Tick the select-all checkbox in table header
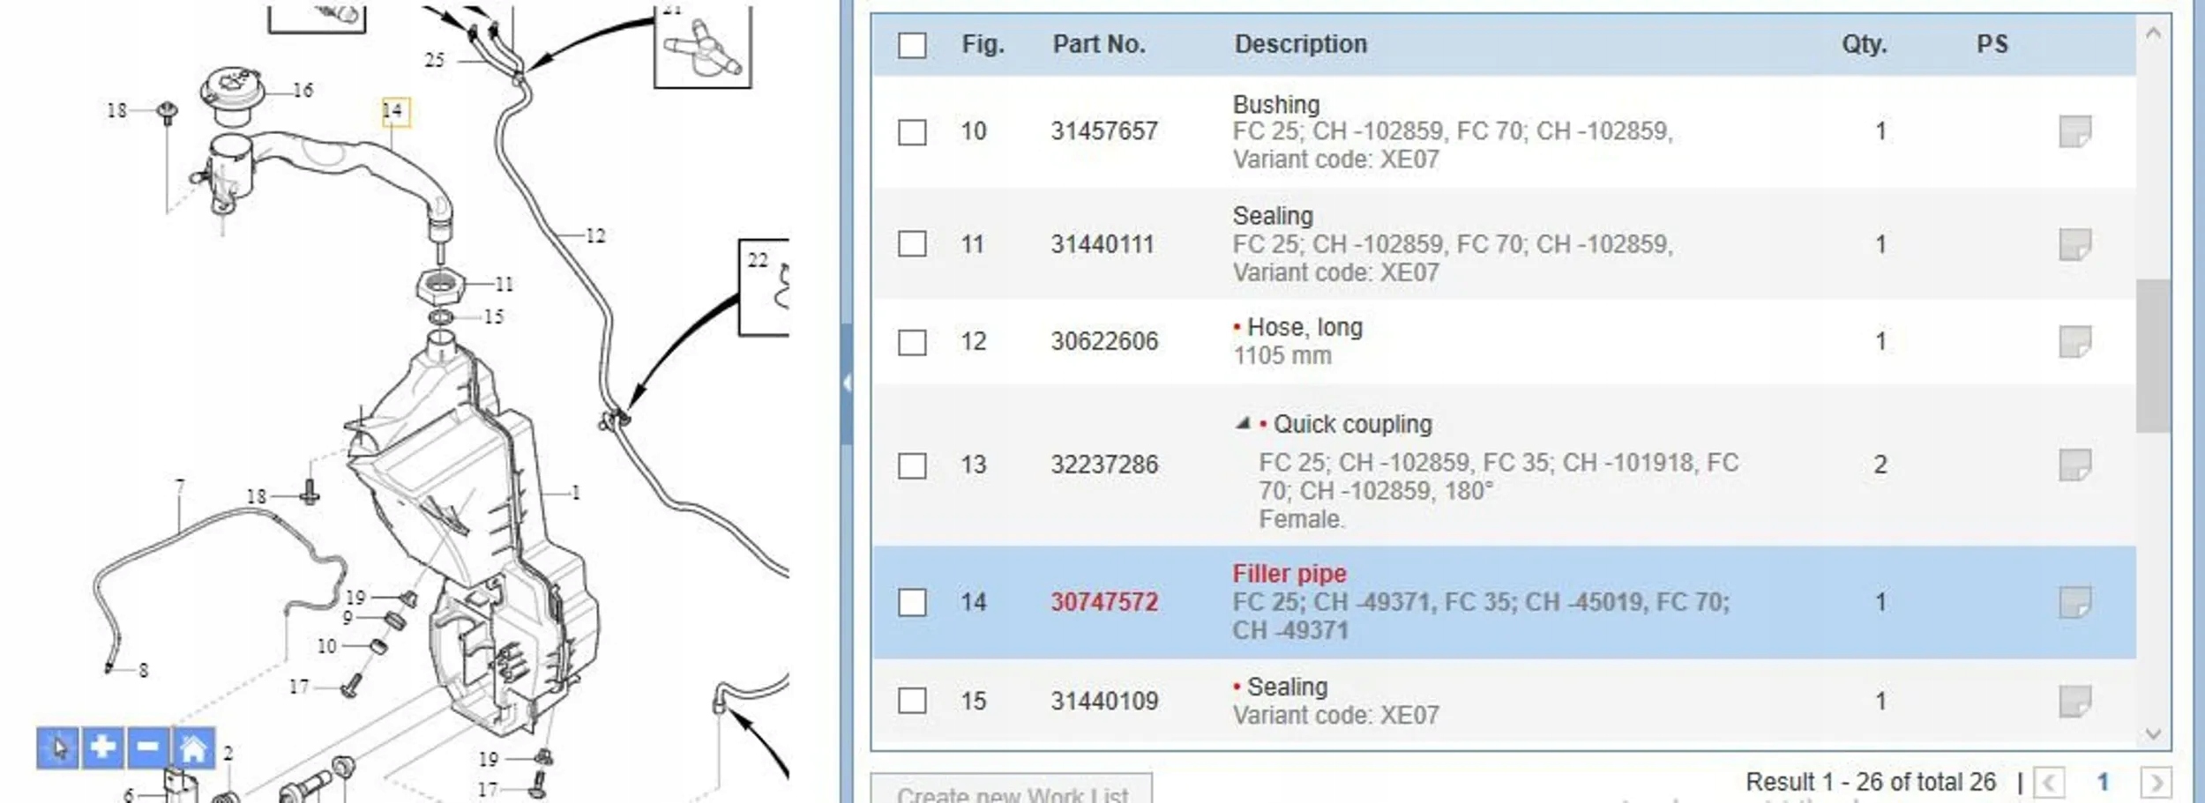Screen dimensions: 2205x803 pyautogui.click(x=912, y=45)
